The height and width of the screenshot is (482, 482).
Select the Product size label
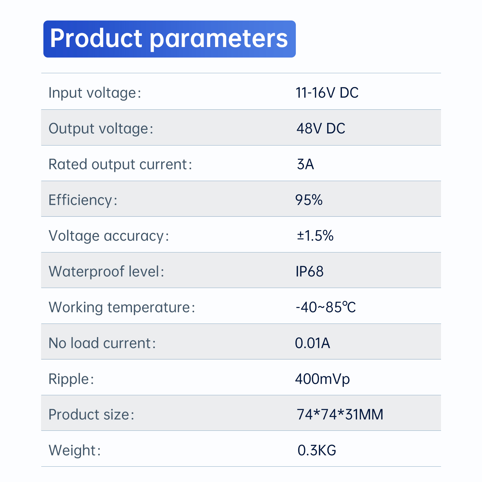[x=91, y=415]
